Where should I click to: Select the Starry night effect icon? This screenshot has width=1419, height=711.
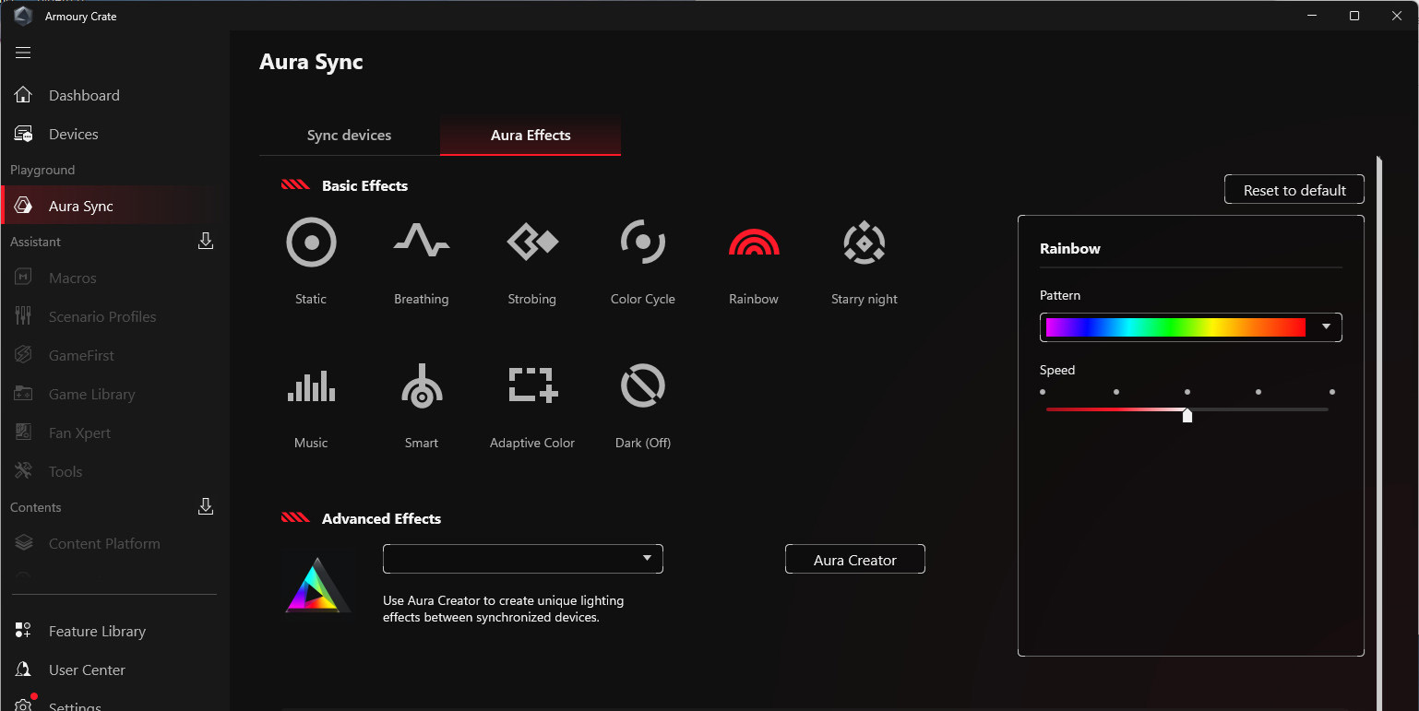pos(865,243)
